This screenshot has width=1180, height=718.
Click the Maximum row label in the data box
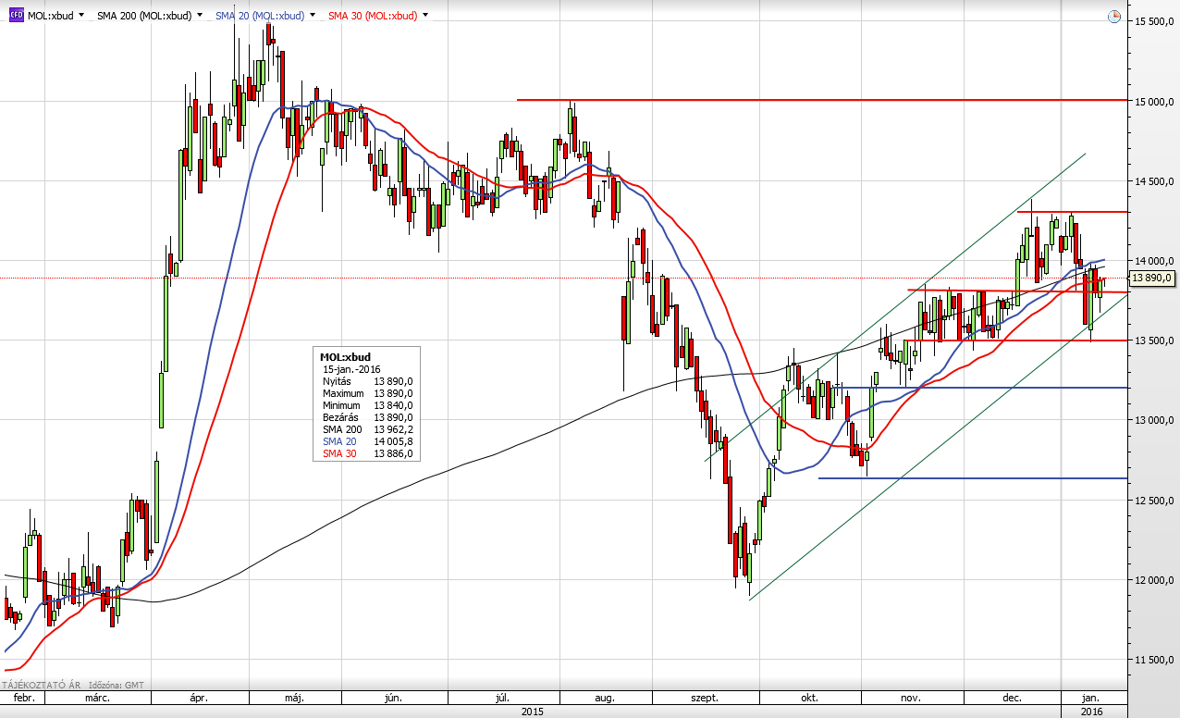(x=343, y=393)
